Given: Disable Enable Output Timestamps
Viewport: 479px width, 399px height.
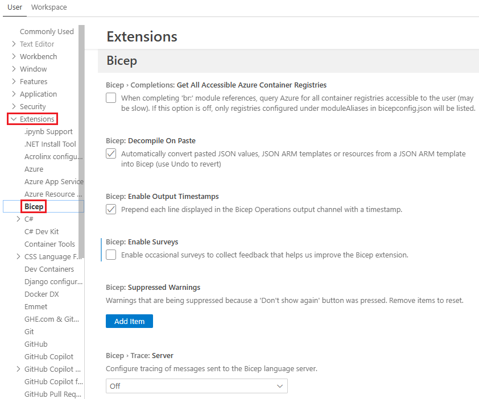Looking at the screenshot, I should [x=110, y=209].
